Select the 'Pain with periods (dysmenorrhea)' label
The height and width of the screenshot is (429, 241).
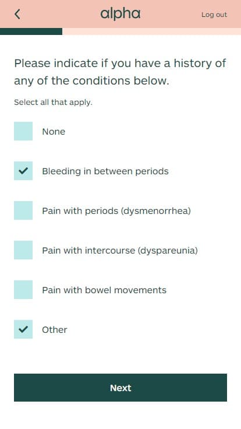pos(116,211)
